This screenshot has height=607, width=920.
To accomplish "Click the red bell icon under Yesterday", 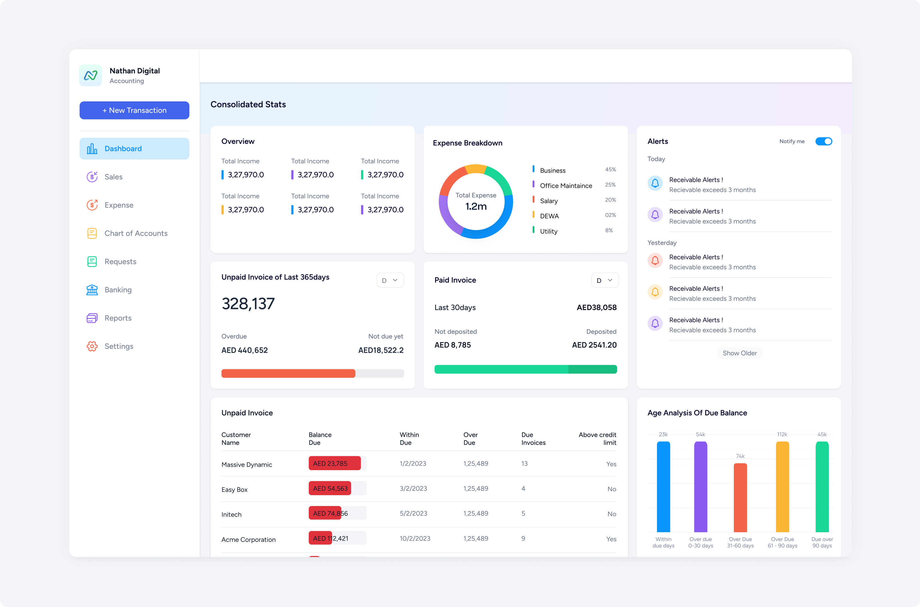I will 655,261.
